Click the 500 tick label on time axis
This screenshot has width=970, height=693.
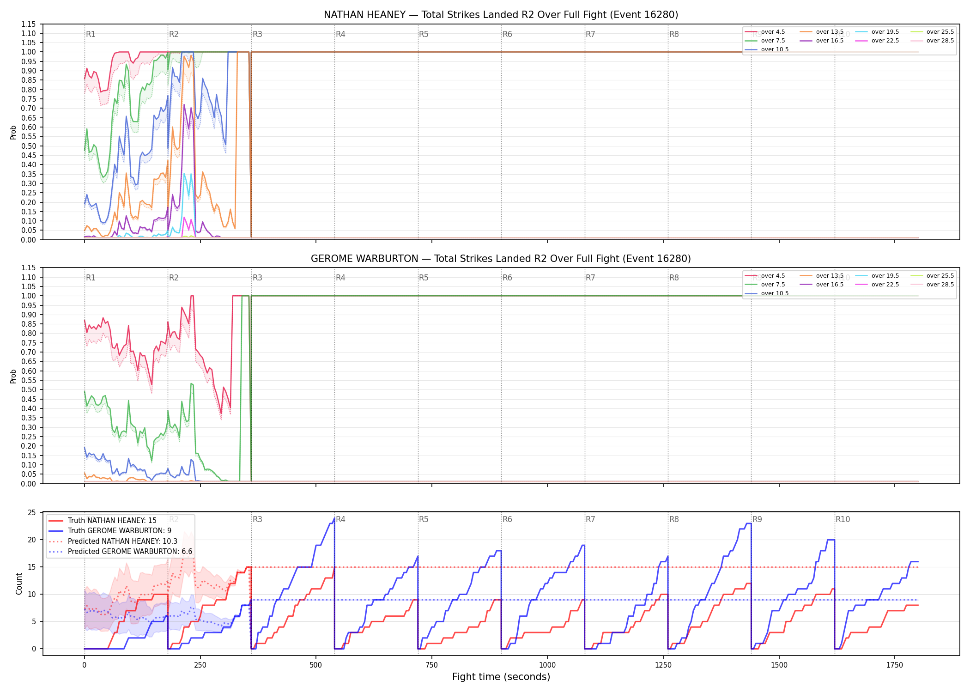click(x=316, y=665)
